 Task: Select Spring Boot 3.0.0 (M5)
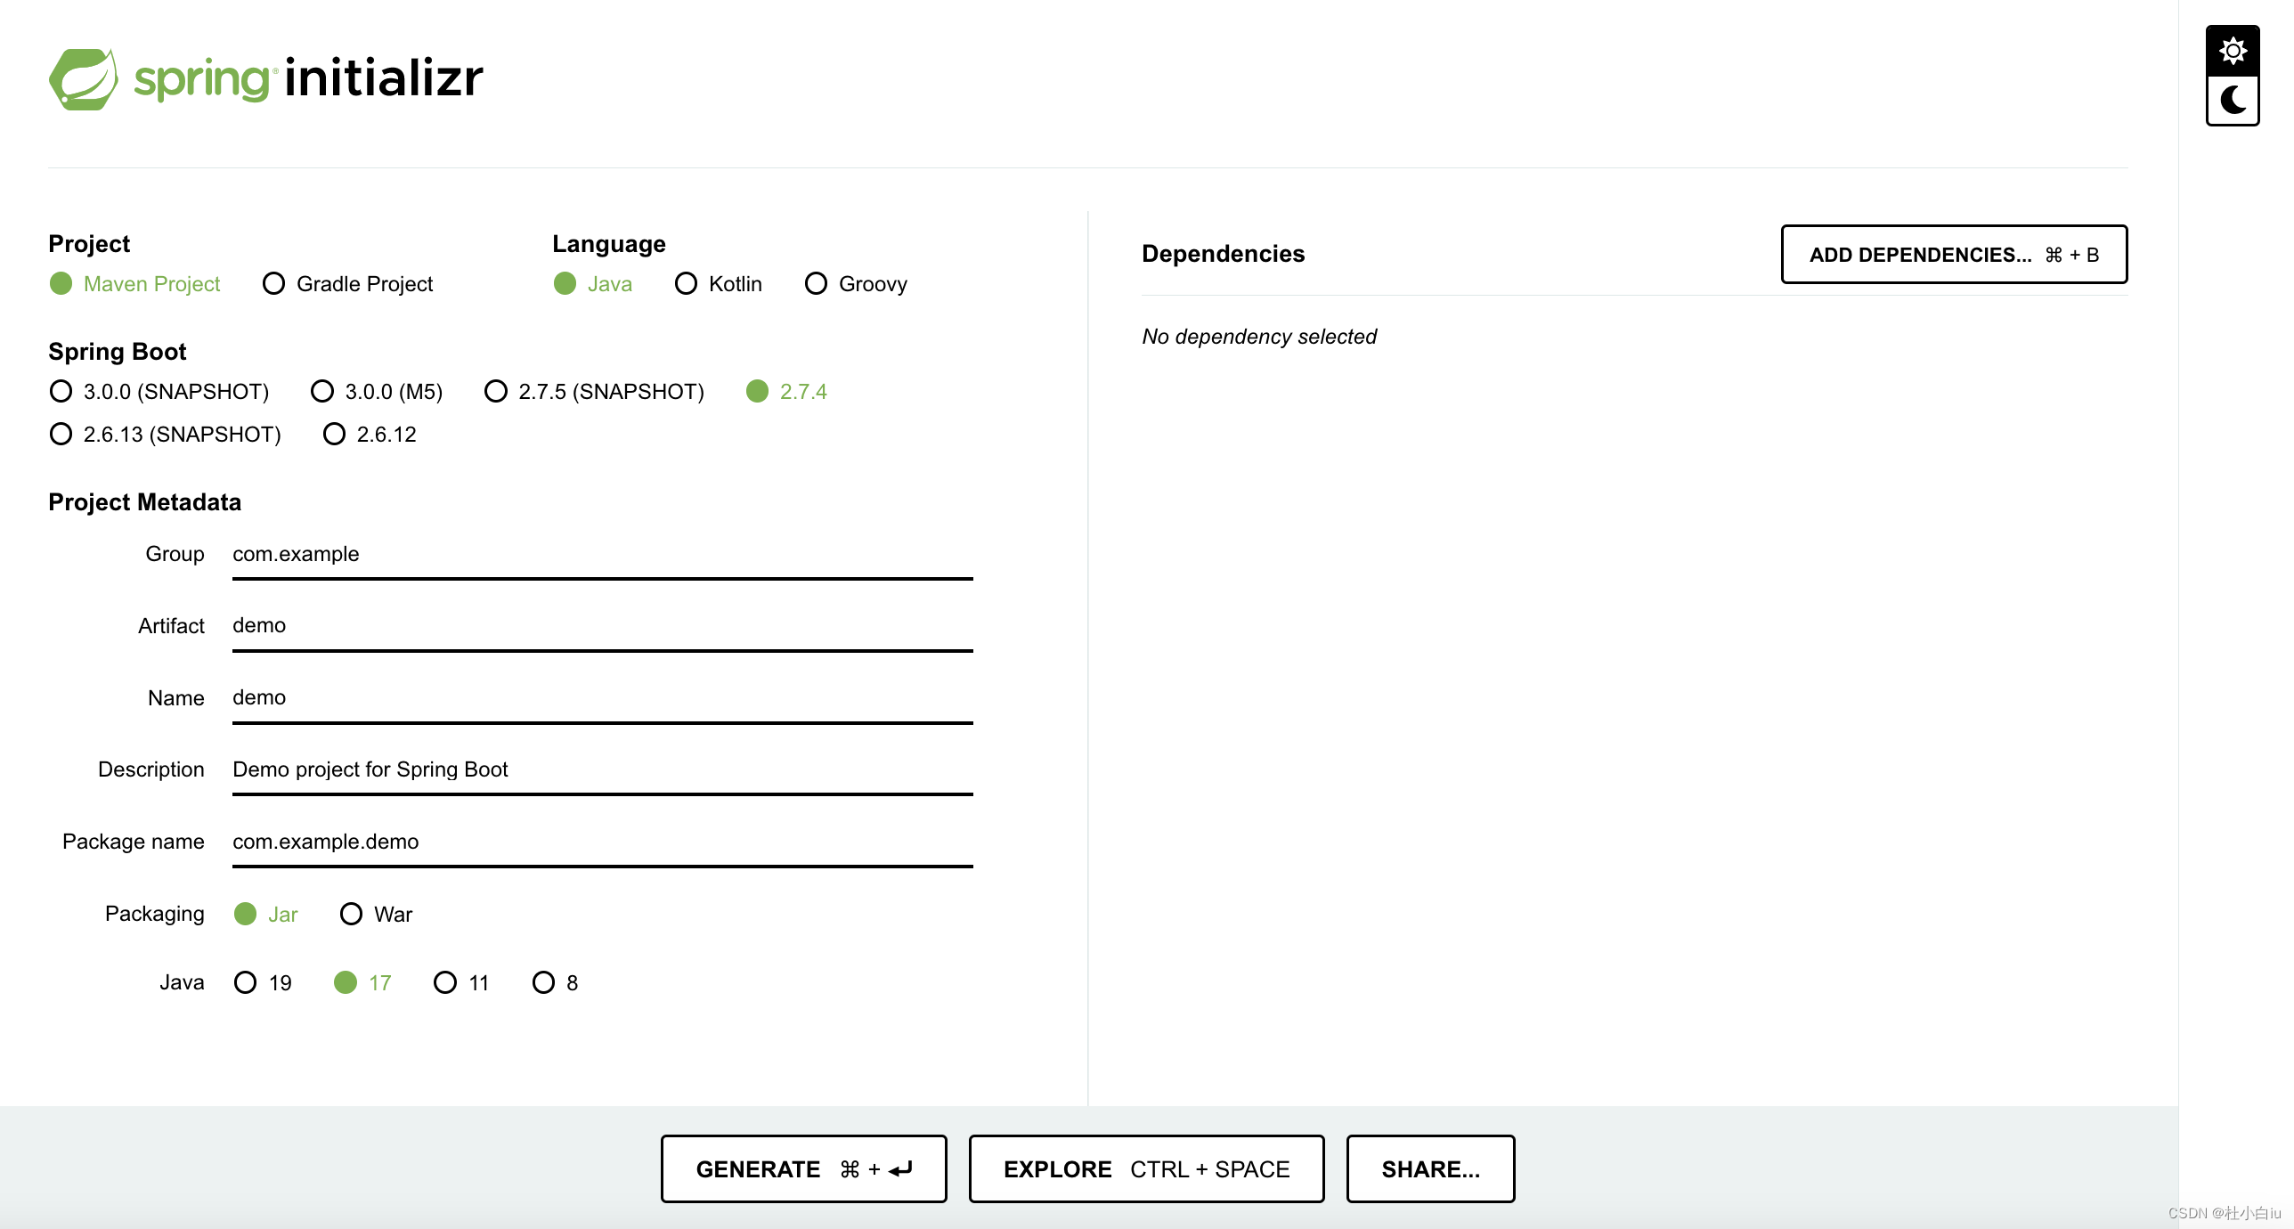377,392
